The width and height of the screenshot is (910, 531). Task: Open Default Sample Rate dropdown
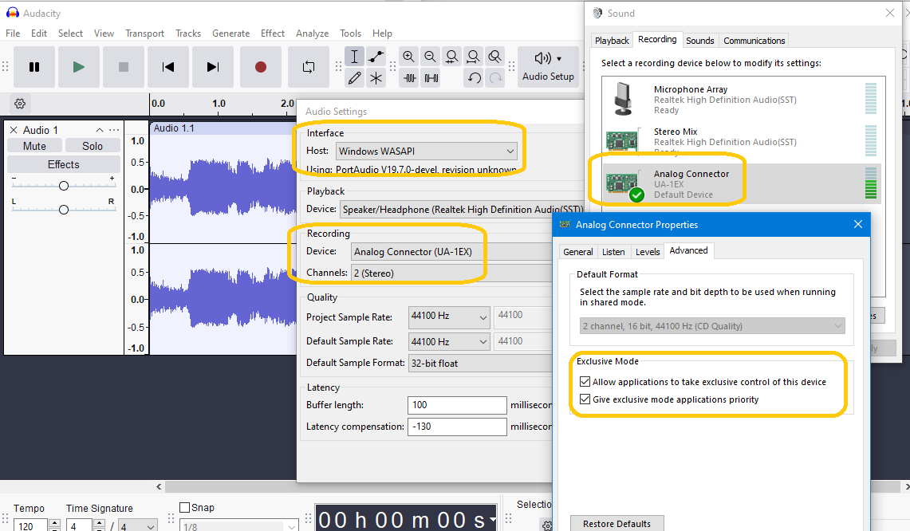click(449, 342)
